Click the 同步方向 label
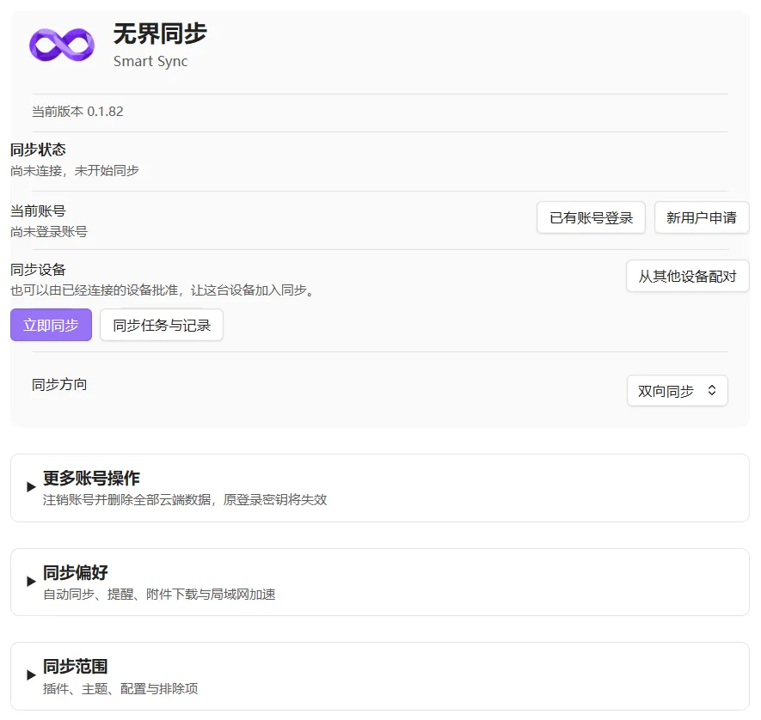Screen dimensions: 761x720 click(59, 384)
